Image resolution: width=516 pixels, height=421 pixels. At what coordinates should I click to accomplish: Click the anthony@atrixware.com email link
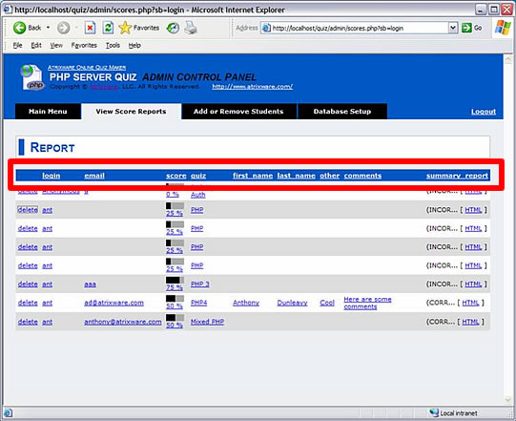click(x=123, y=322)
